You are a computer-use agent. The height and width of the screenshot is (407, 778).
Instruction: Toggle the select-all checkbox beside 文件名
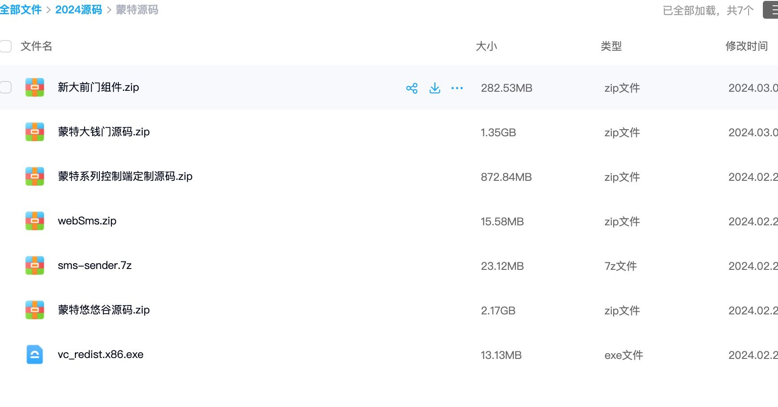[5, 46]
